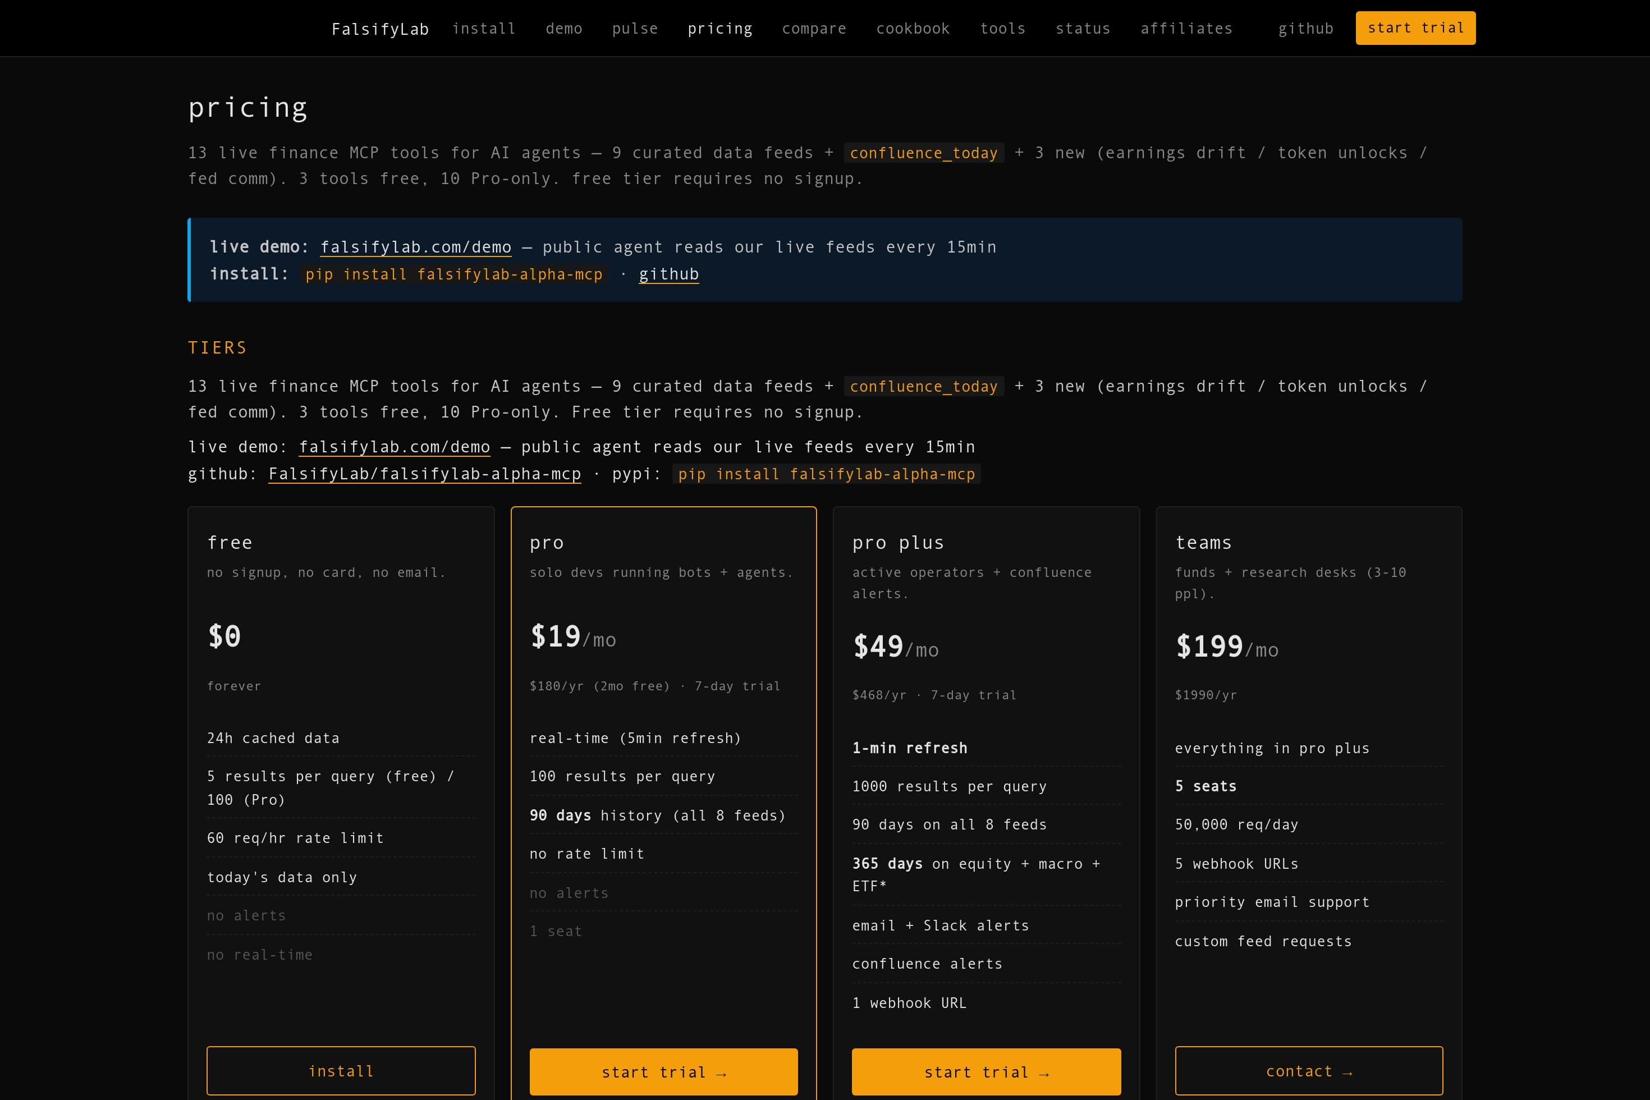Click '1 webhook URL' row
Screen dimensions: 1650x1100
point(987,1003)
